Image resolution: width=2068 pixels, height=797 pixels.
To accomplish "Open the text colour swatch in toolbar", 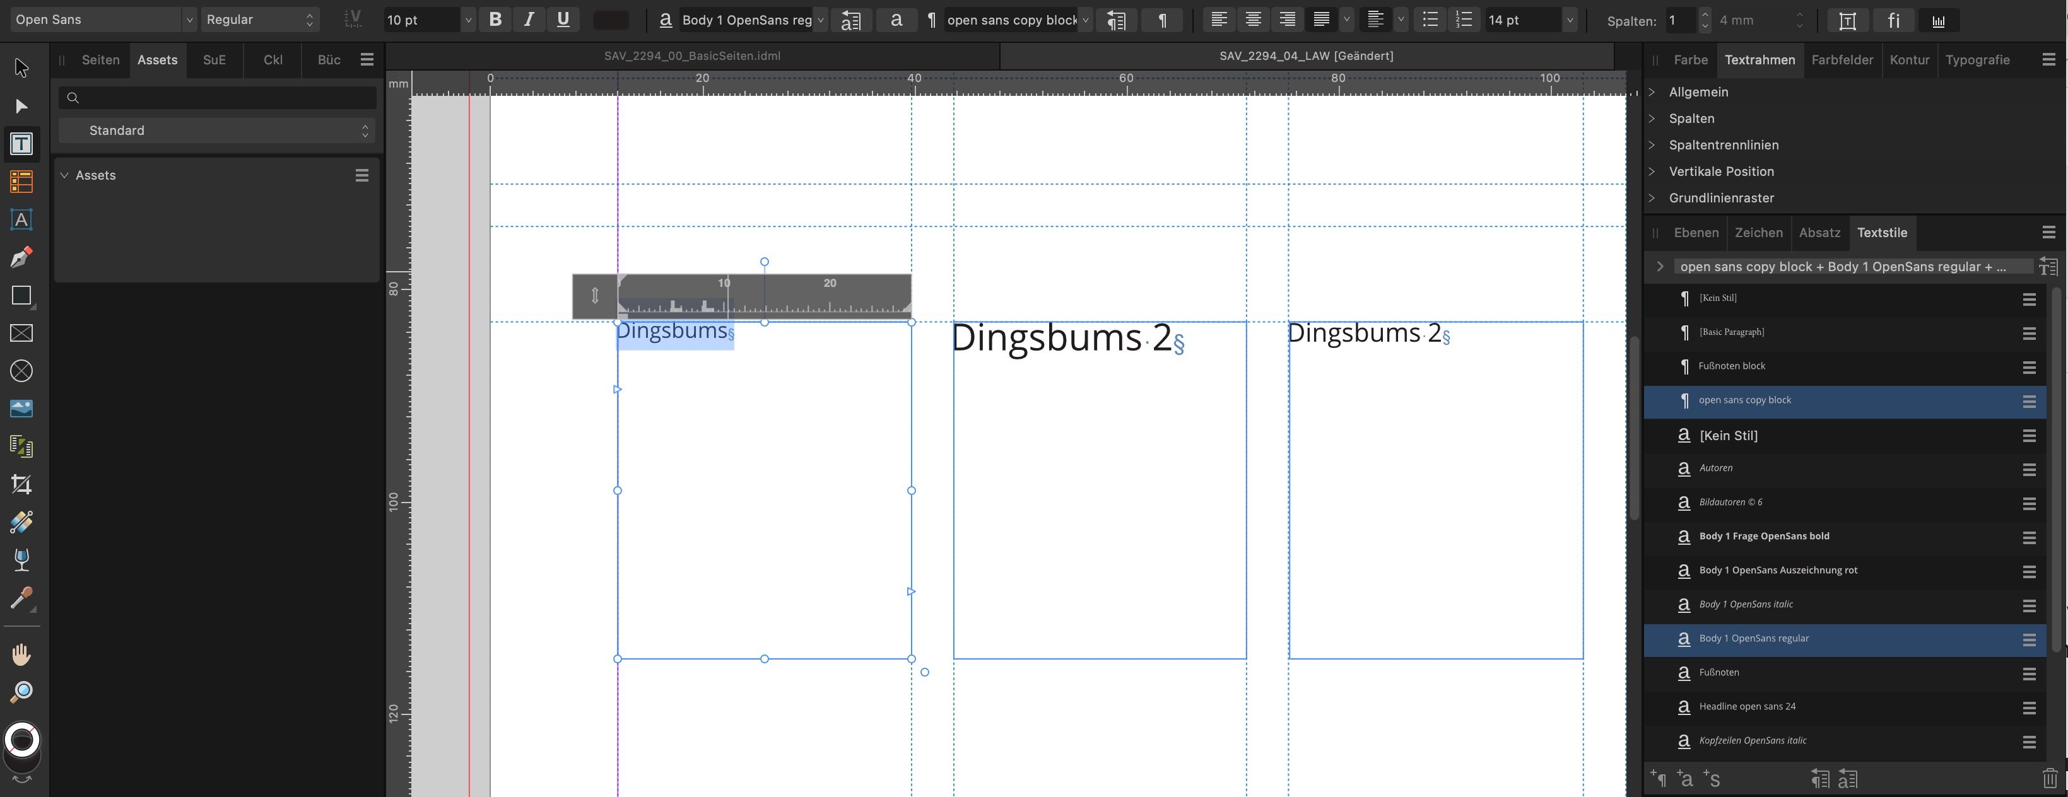I will [611, 20].
